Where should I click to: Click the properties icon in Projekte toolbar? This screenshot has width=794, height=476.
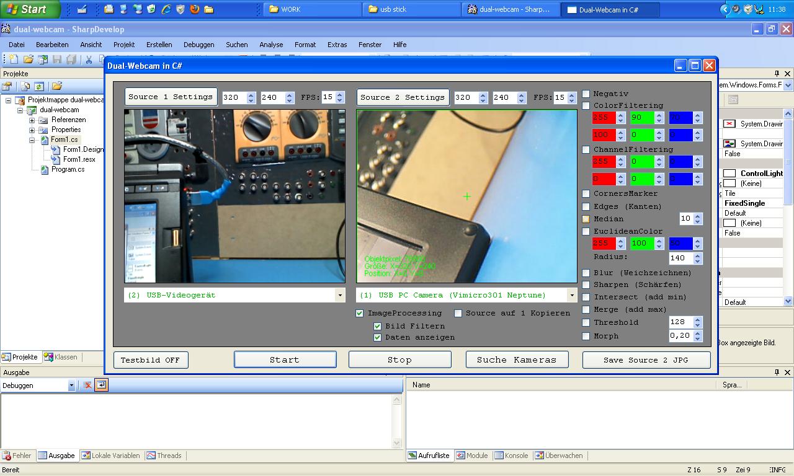(x=7, y=87)
